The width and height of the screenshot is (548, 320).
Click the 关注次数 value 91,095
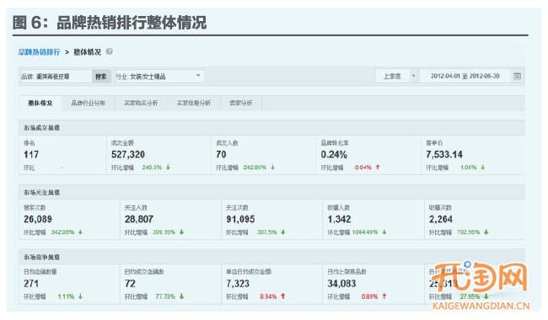pos(240,219)
